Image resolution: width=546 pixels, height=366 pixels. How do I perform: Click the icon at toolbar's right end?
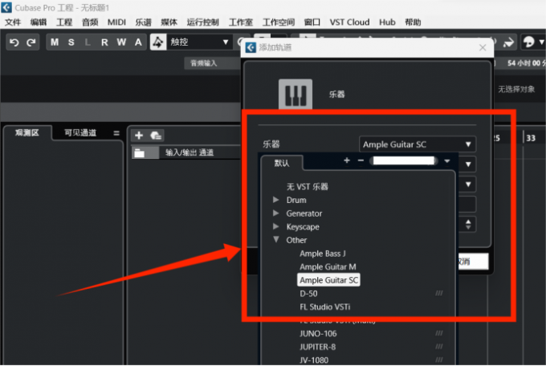529,42
